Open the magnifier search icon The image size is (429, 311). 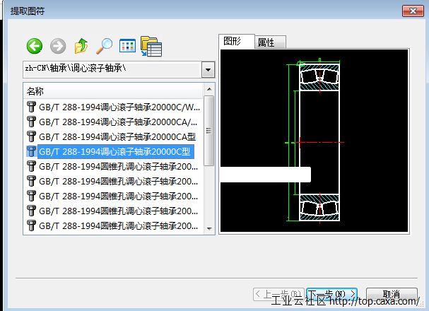click(104, 46)
